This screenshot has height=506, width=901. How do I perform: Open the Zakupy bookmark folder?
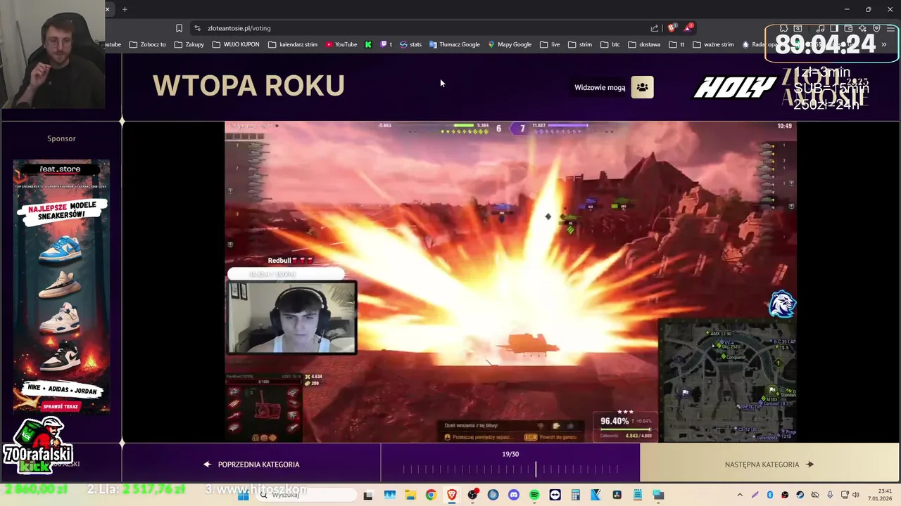[189, 44]
